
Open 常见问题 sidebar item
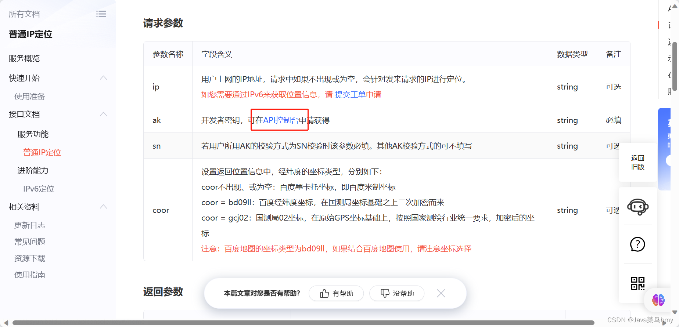coord(30,242)
